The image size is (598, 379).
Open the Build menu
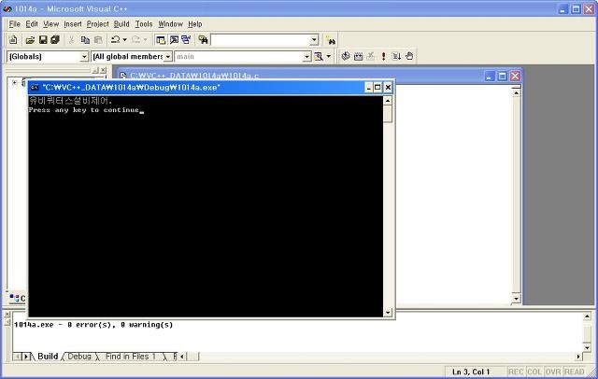121,24
